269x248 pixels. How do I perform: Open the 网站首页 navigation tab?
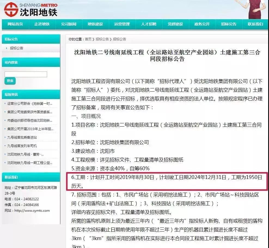pyautogui.click(x=15, y=24)
